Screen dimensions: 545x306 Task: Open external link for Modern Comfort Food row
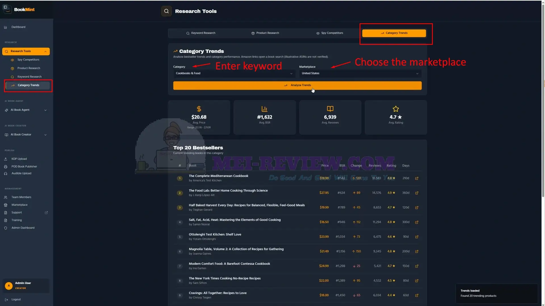click(x=417, y=266)
